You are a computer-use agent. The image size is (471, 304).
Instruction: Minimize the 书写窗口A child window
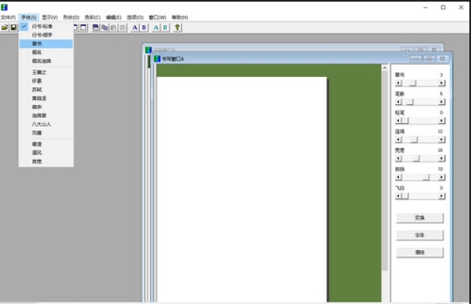(416, 59)
